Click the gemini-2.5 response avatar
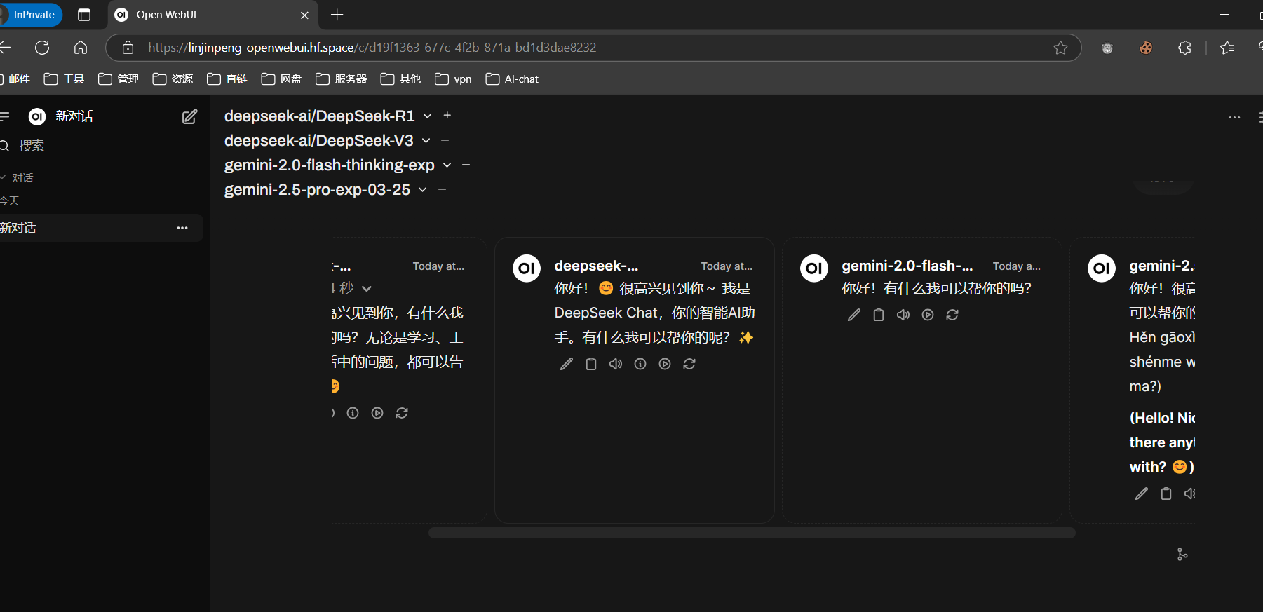1263x612 pixels. (x=1102, y=268)
